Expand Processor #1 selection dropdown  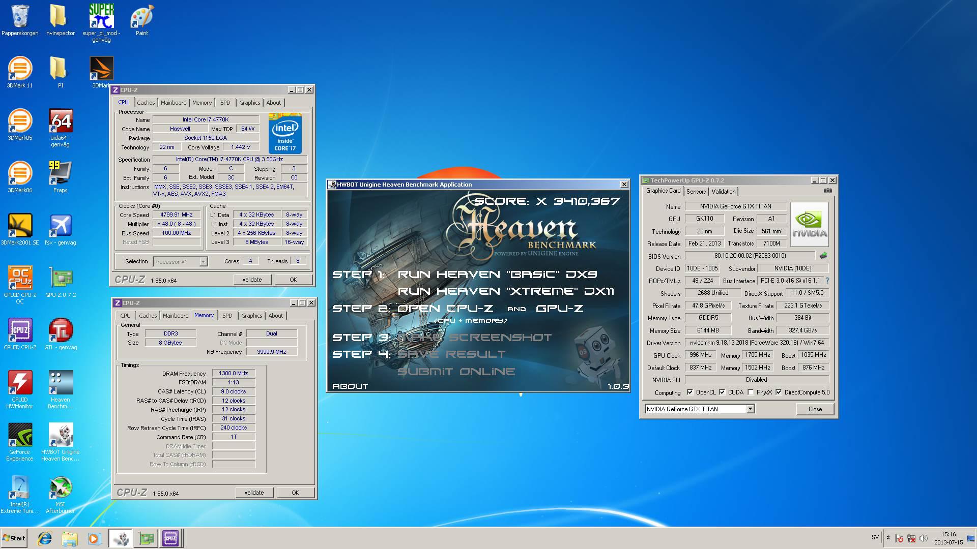click(203, 261)
